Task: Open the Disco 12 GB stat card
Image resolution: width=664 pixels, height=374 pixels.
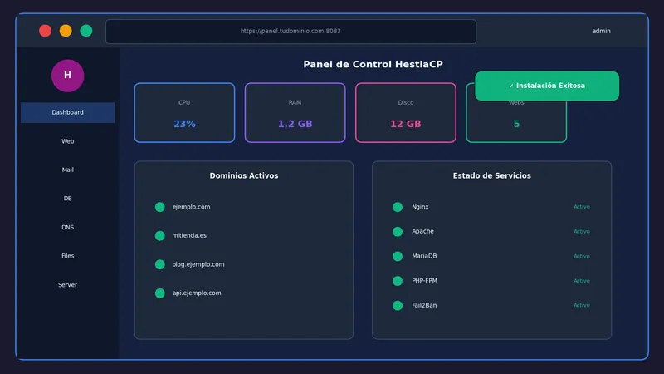Action: tap(406, 113)
